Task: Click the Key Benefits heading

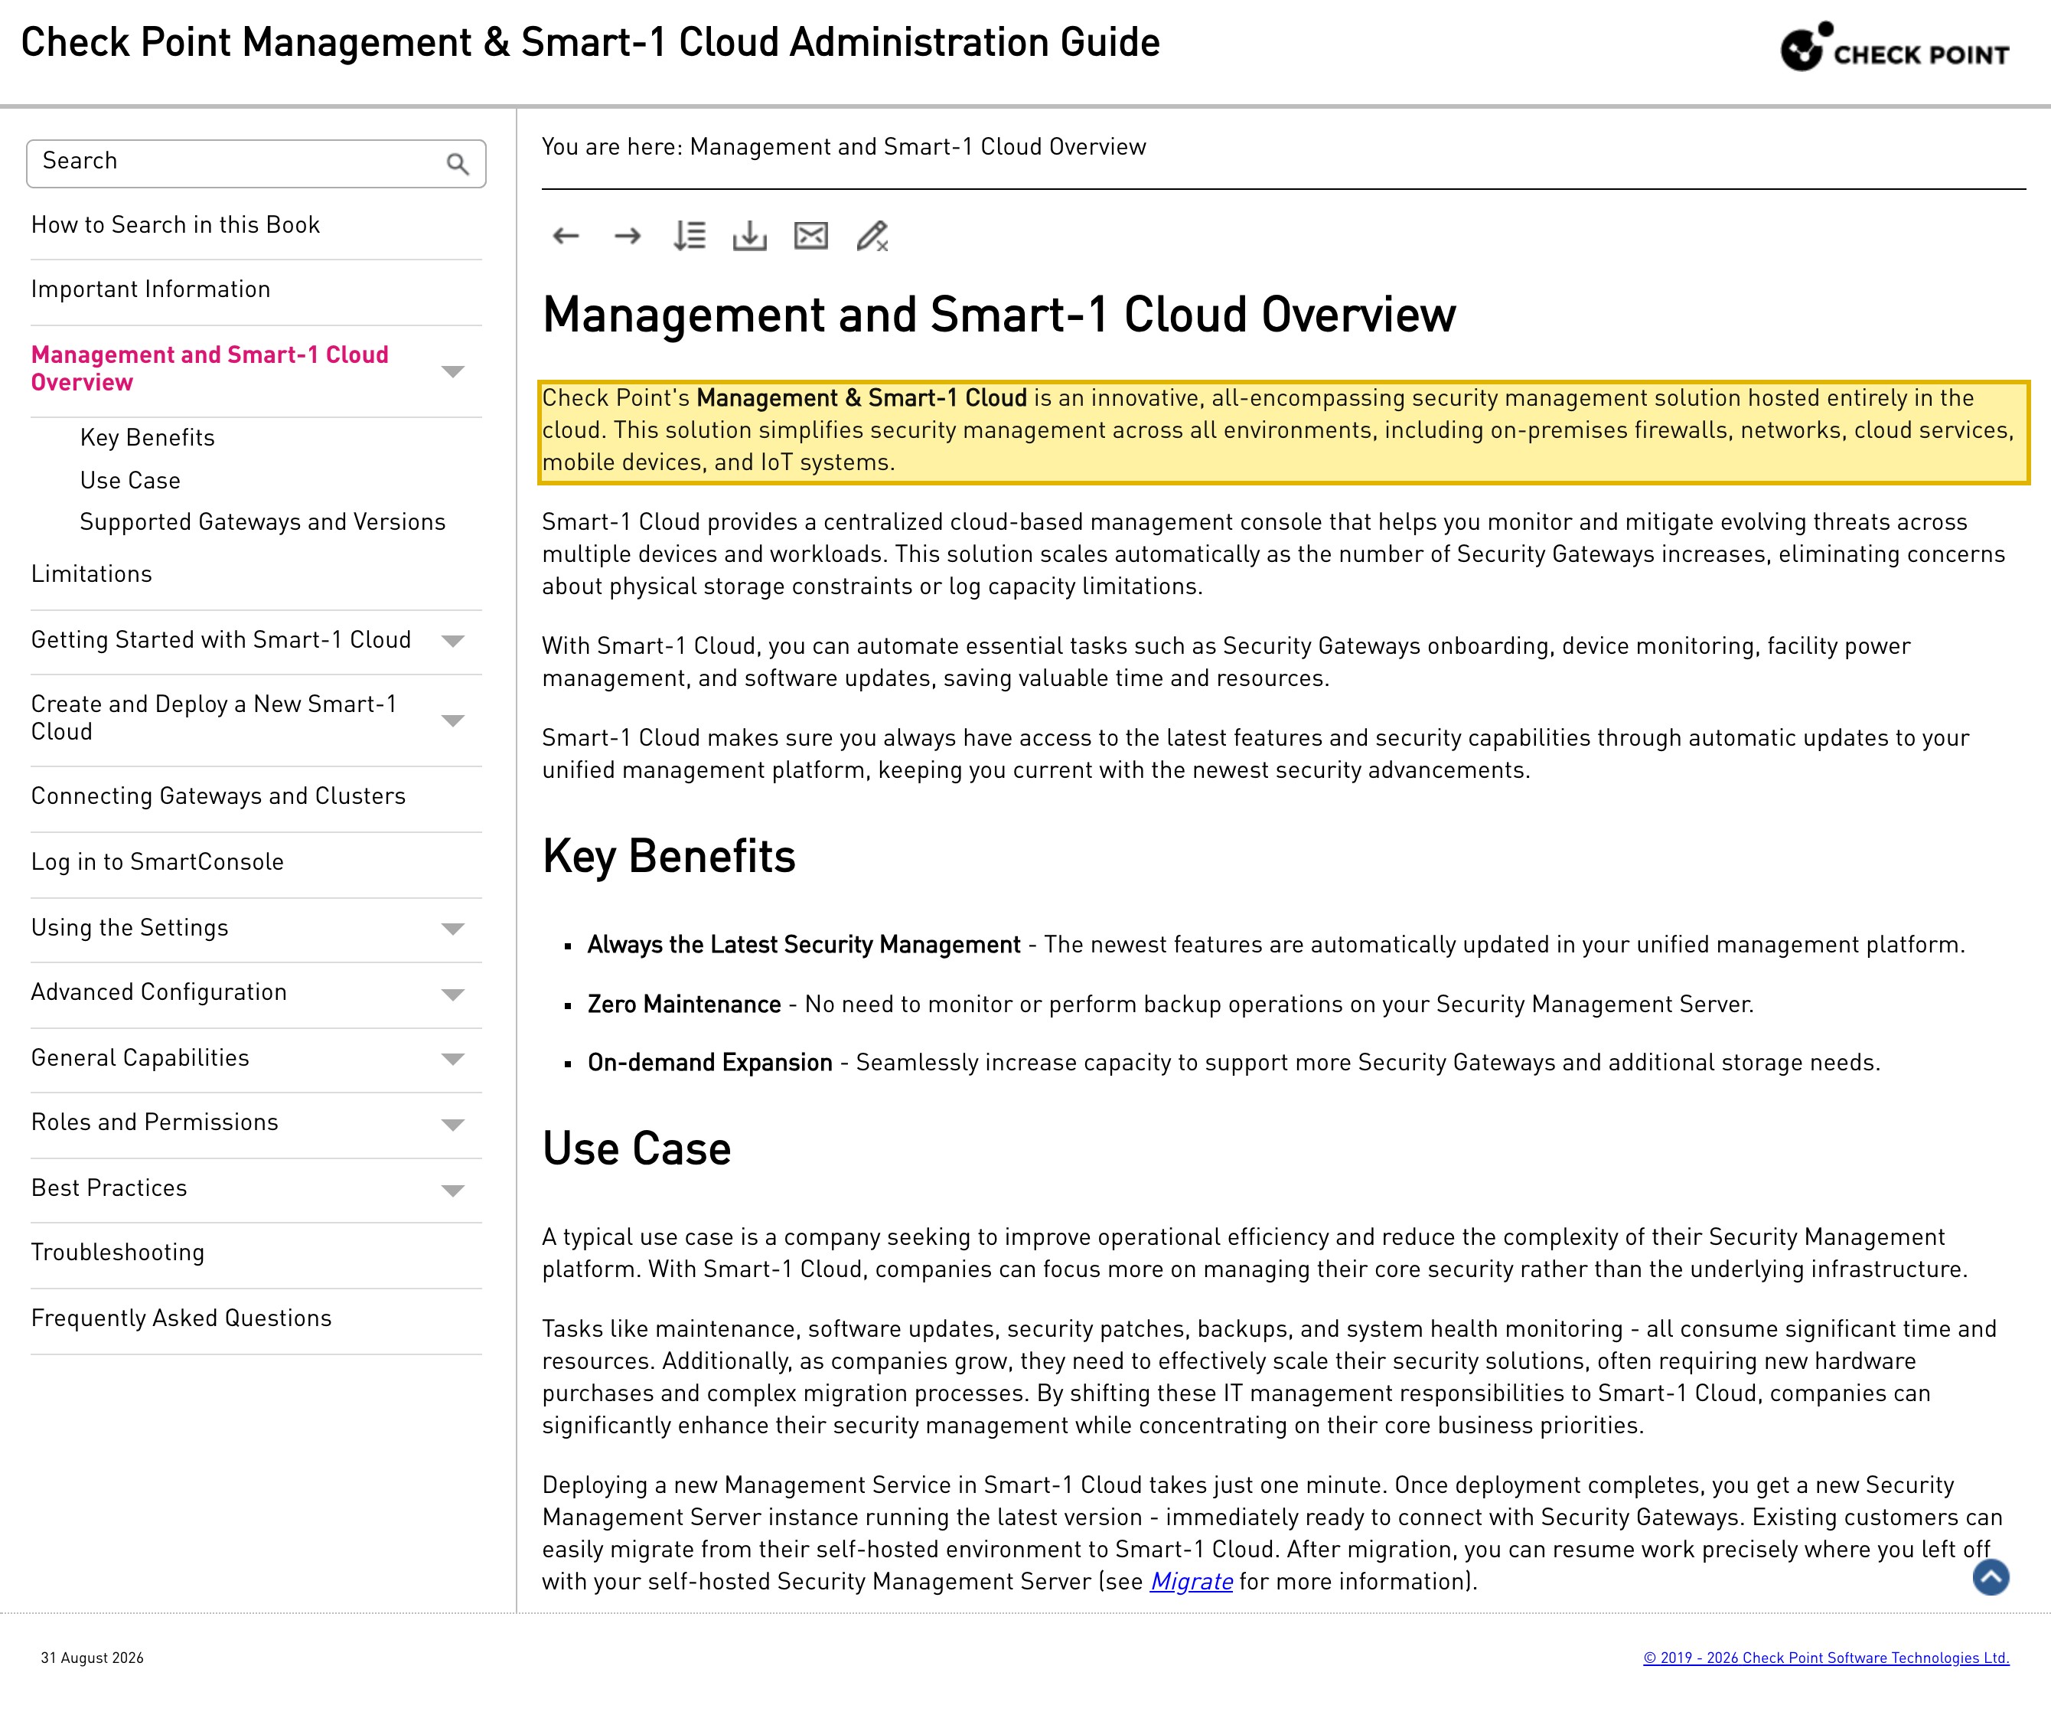Action: pyautogui.click(x=669, y=857)
